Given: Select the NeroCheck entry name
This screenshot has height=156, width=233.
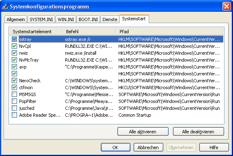Looking at the screenshot, I should (30, 81).
